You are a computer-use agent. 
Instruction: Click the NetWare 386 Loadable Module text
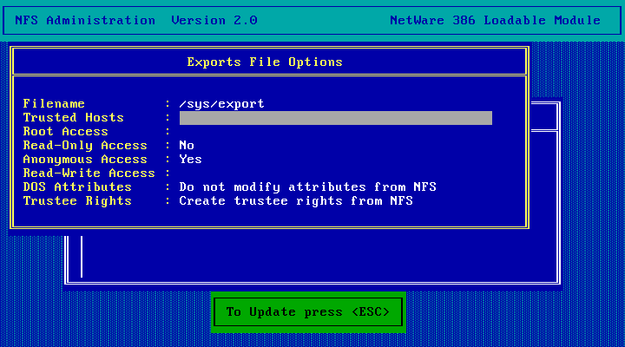point(495,20)
